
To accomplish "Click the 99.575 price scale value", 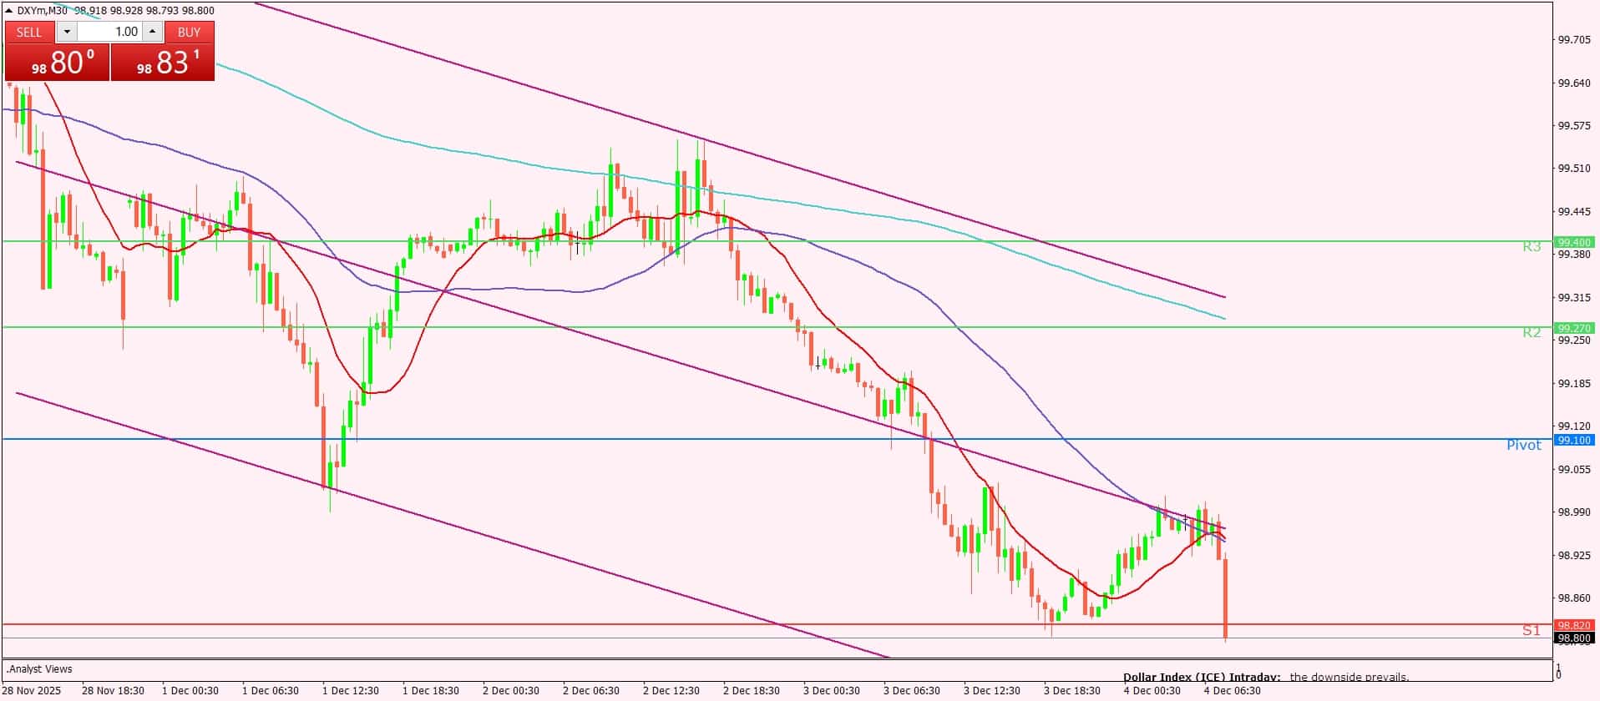I will 1573,126.
